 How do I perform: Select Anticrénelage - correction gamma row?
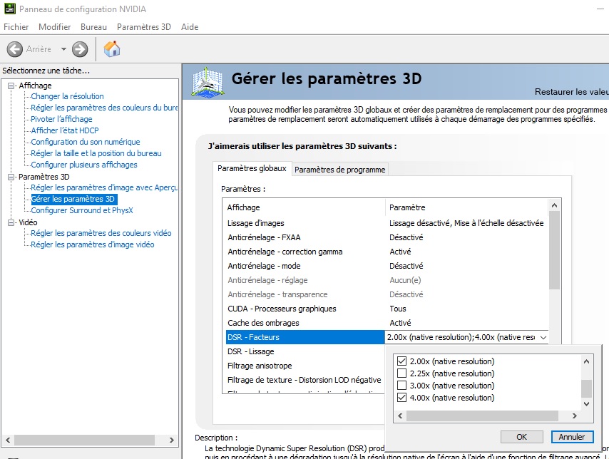pyautogui.click(x=387, y=252)
